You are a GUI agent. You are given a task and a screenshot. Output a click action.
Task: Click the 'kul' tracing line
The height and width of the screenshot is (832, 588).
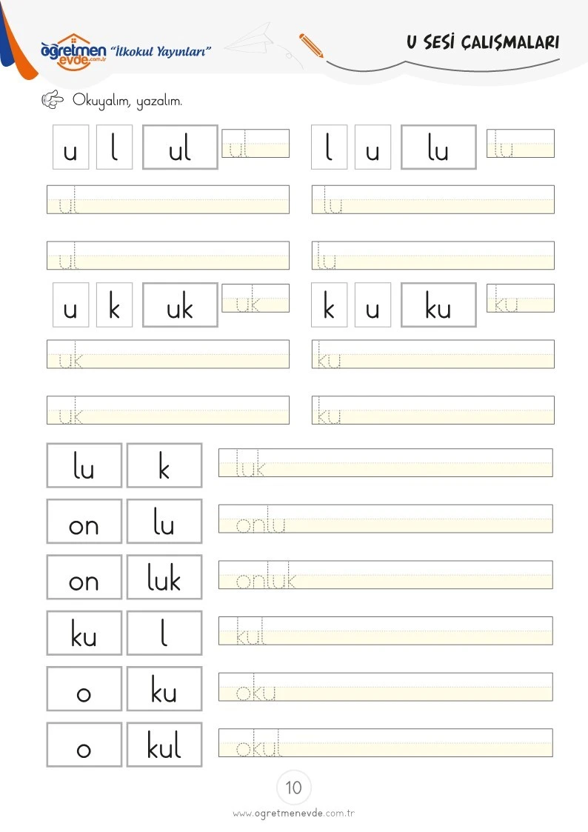click(386, 631)
